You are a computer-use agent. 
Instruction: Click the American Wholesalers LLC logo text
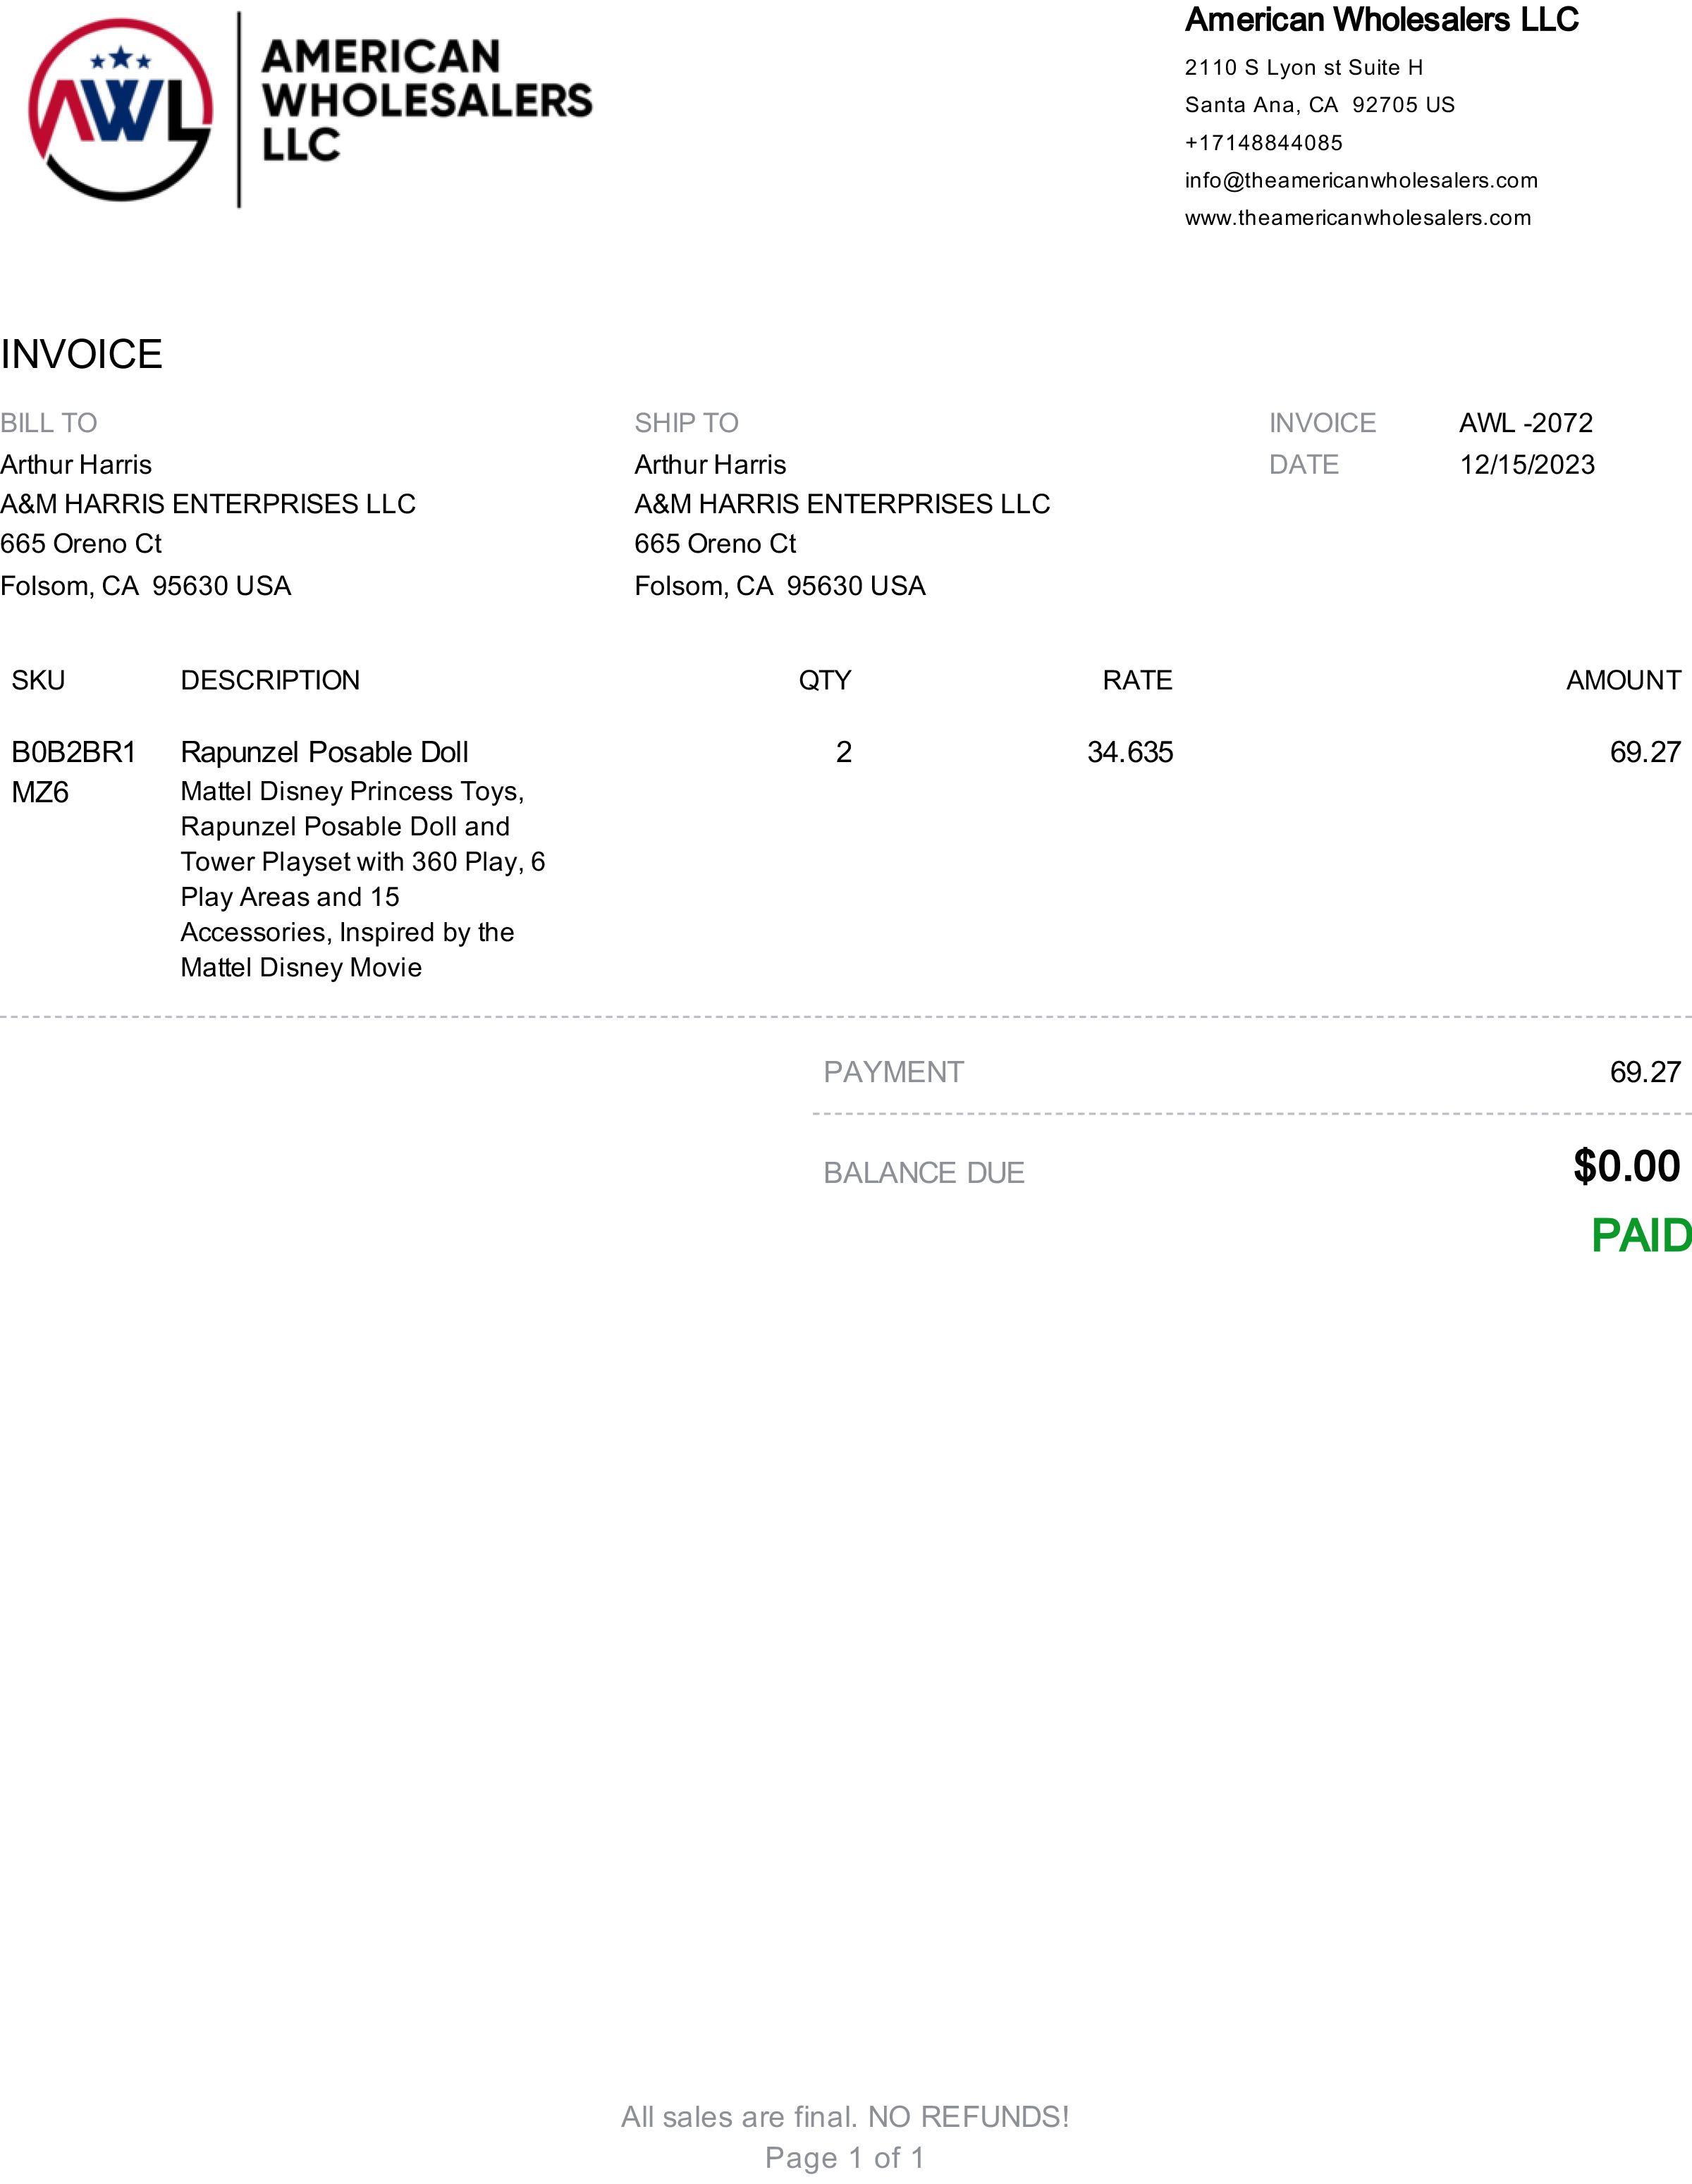[x=427, y=100]
